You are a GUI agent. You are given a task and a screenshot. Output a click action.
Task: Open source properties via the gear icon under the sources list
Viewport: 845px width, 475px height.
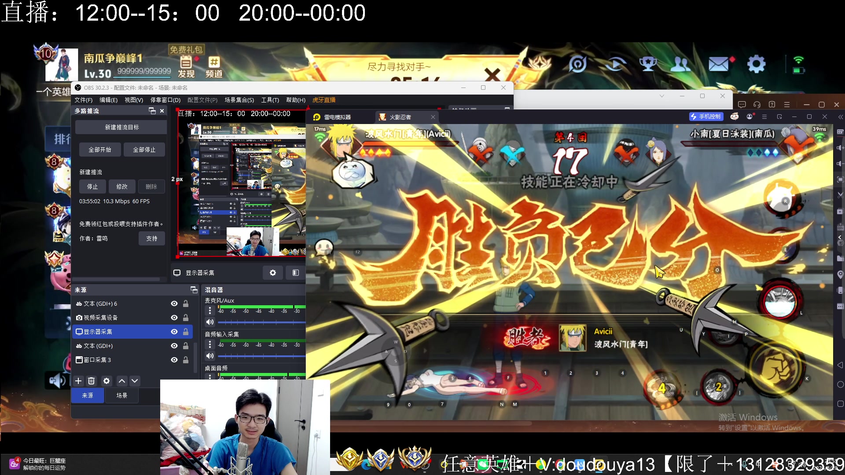(107, 381)
